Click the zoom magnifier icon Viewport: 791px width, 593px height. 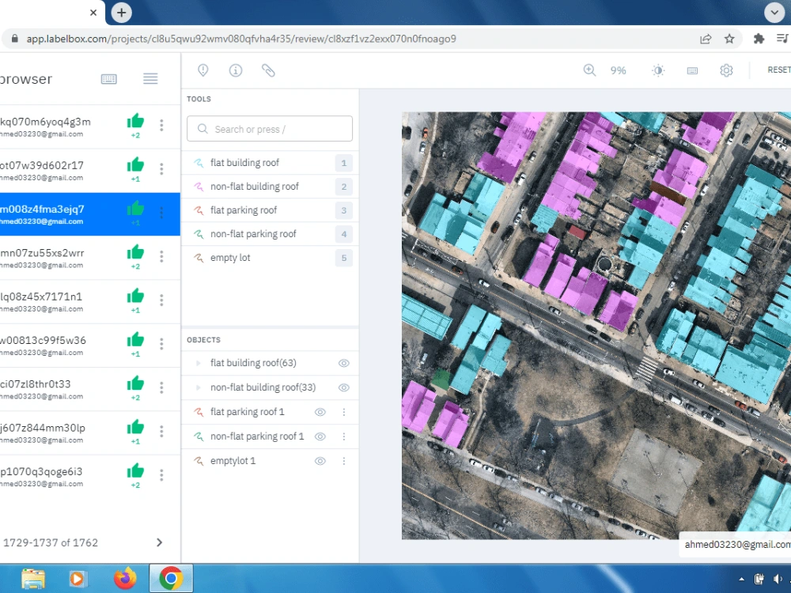[589, 70]
